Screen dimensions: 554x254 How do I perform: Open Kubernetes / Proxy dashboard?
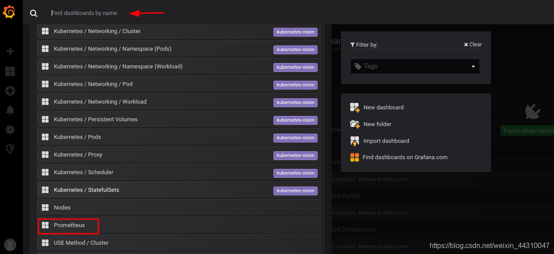point(180,155)
